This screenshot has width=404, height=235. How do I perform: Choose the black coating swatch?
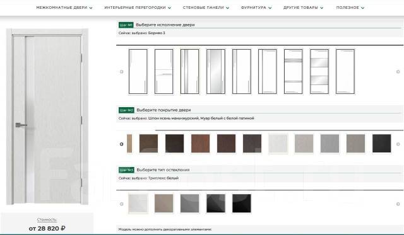(381, 144)
